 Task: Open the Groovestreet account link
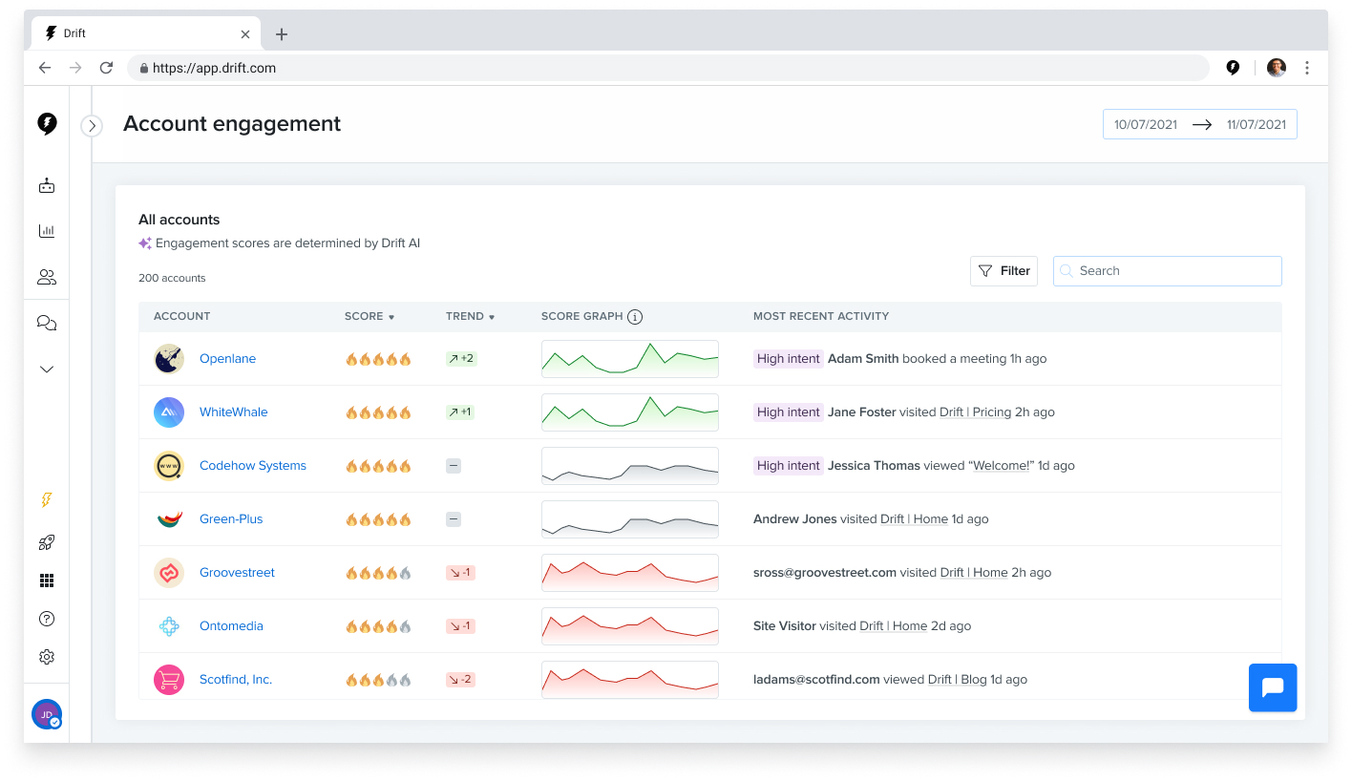(x=237, y=573)
